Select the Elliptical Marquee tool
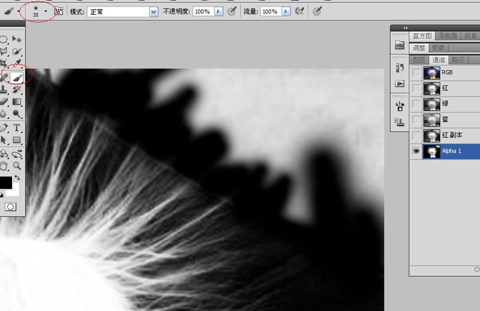 pos(4,39)
